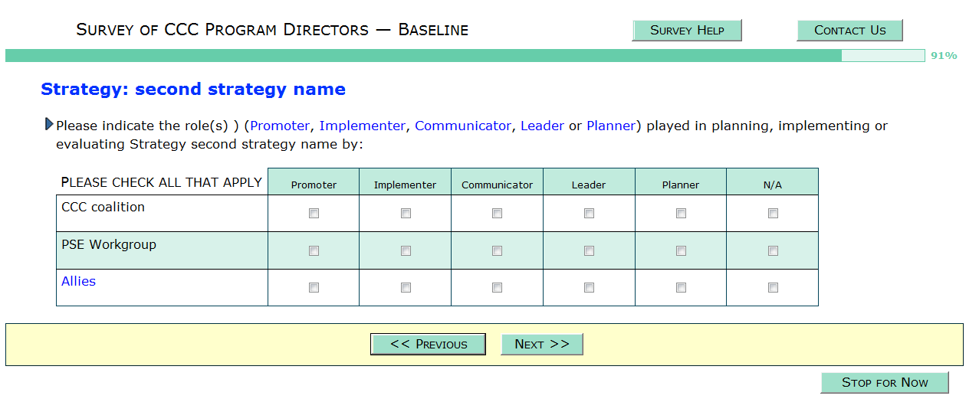Open the Implementer definition link
This screenshot has height=412, width=979.
pos(362,126)
